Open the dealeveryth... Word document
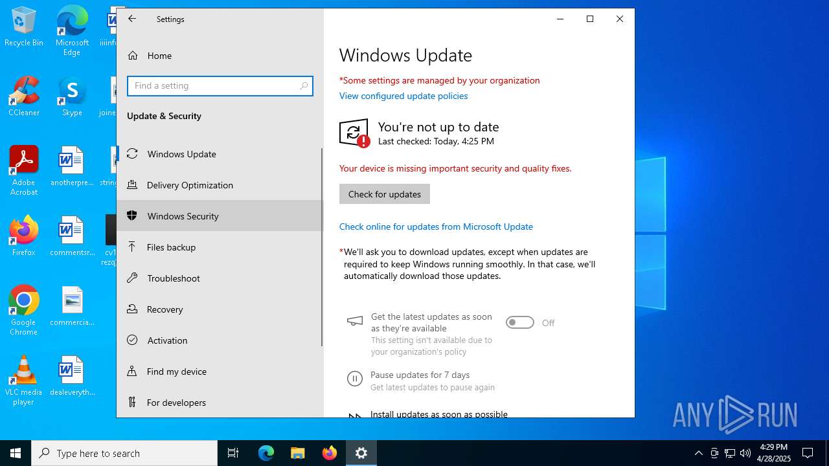 (x=72, y=376)
